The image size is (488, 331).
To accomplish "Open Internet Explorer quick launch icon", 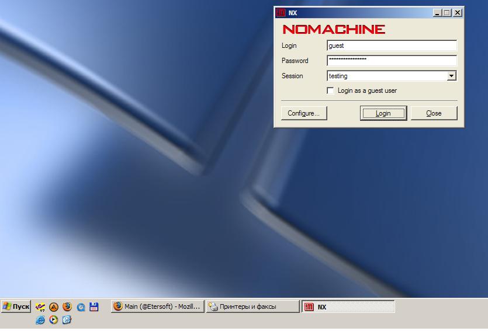I will [40, 319].
